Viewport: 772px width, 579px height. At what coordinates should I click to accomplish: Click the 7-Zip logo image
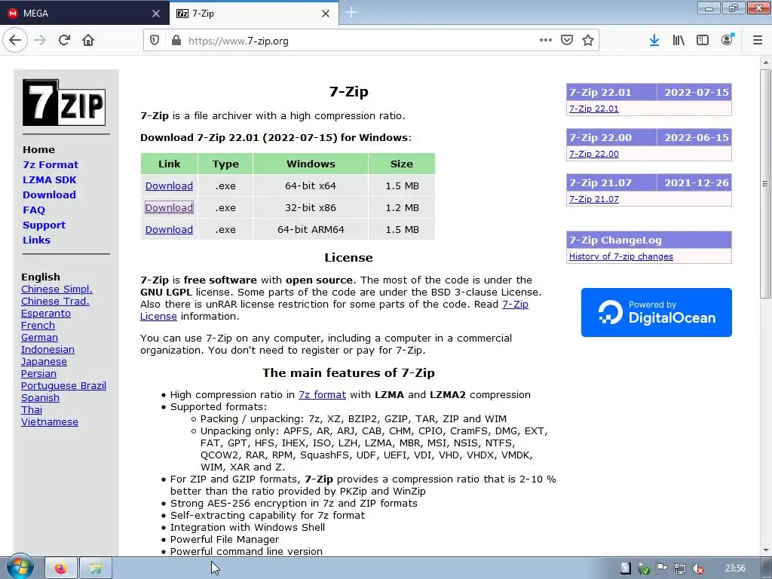(x=64, y=103)
